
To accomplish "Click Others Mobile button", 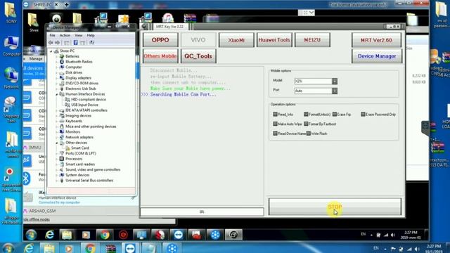I will 160,56.
